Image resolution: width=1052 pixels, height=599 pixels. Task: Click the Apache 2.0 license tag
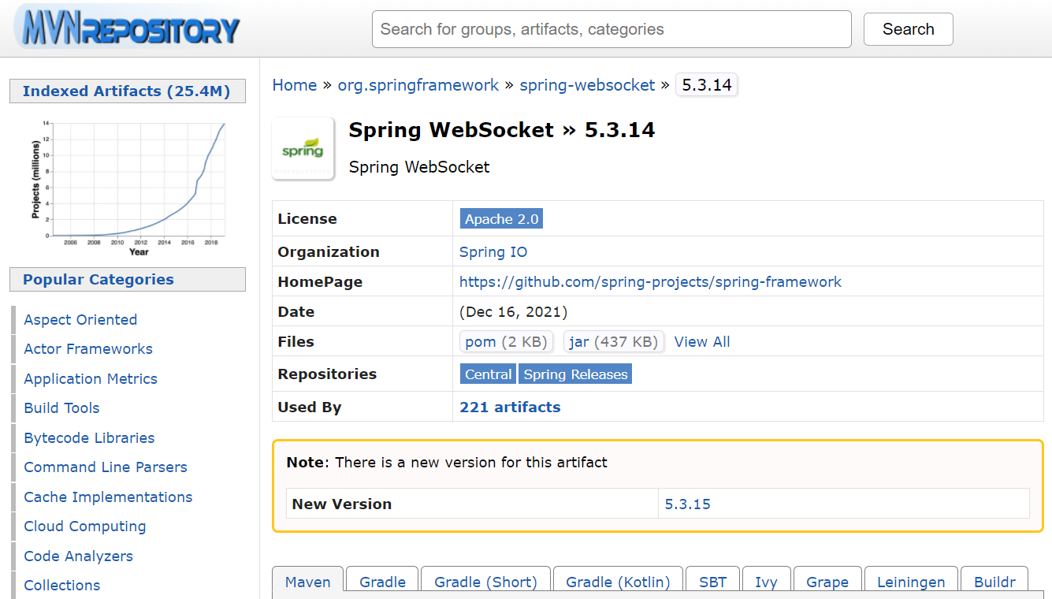click(x=501, y=219)
